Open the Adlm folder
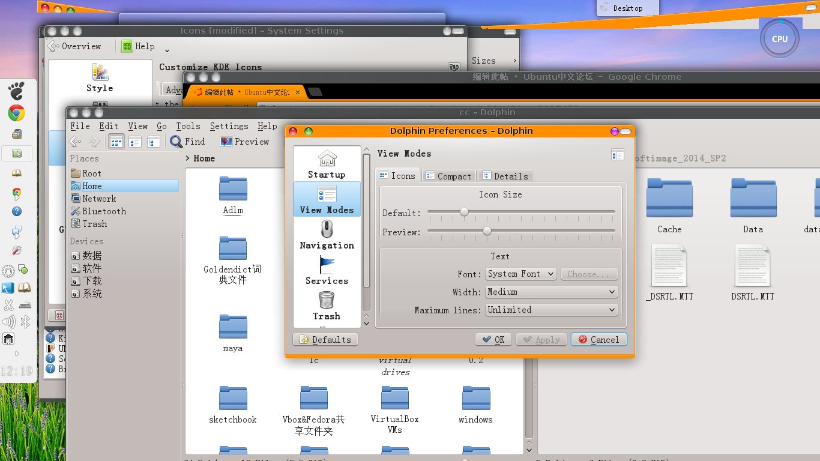 pyautogui.click(x=233, y=195)
